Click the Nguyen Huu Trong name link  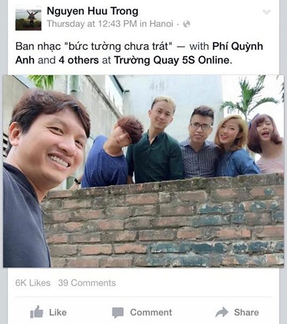pos(92,11)
